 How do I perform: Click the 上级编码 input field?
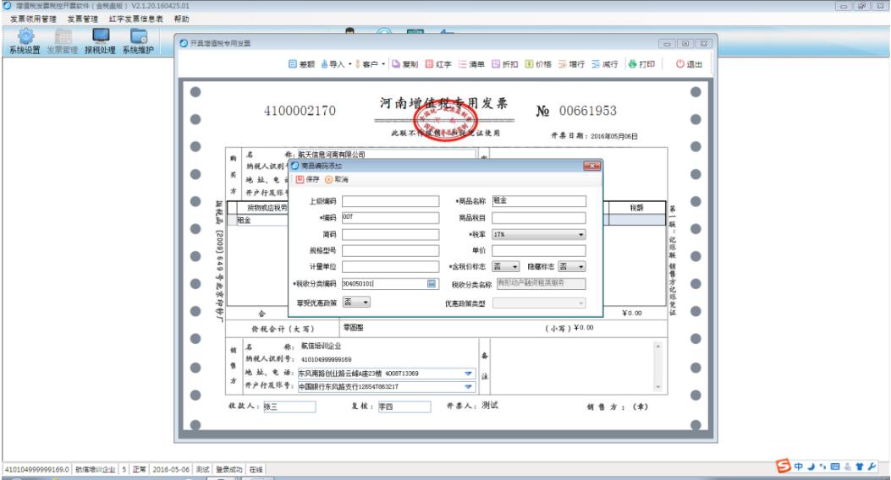coord(390,201)
